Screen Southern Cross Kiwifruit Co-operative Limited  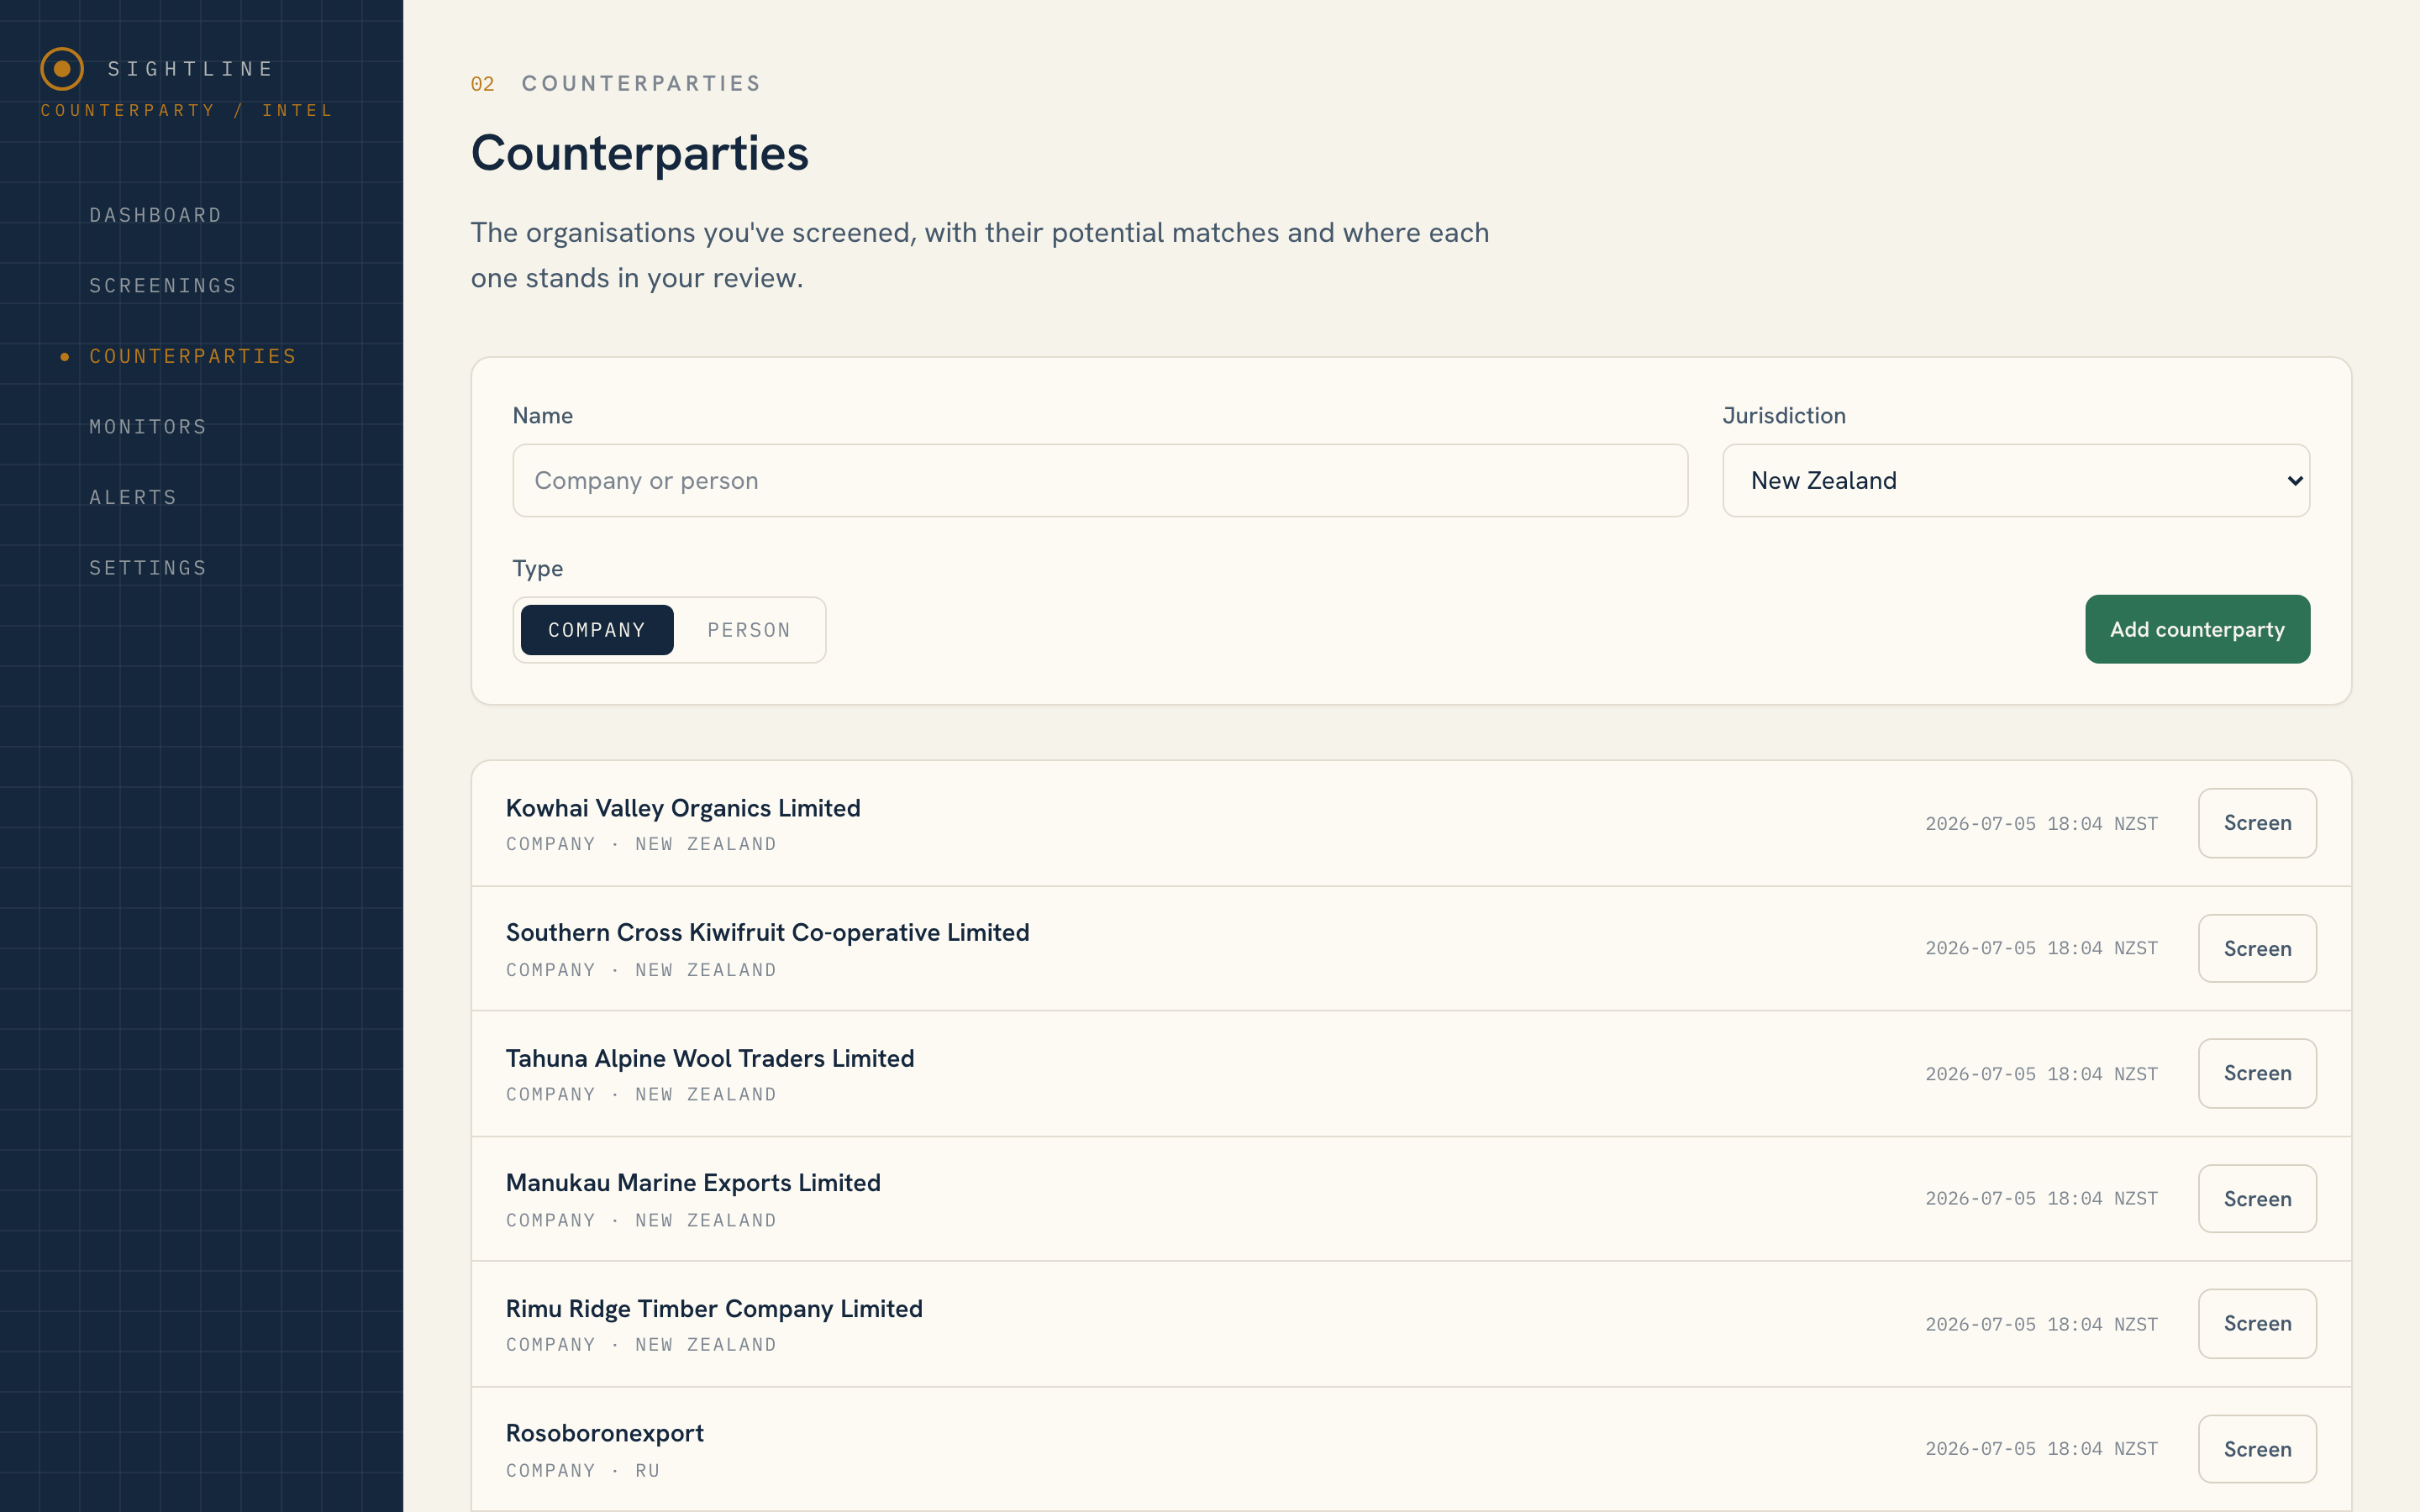(x=2257, y=948)
